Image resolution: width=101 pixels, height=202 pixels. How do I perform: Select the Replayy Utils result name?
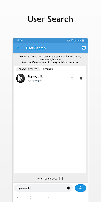[x=36, y=77]
